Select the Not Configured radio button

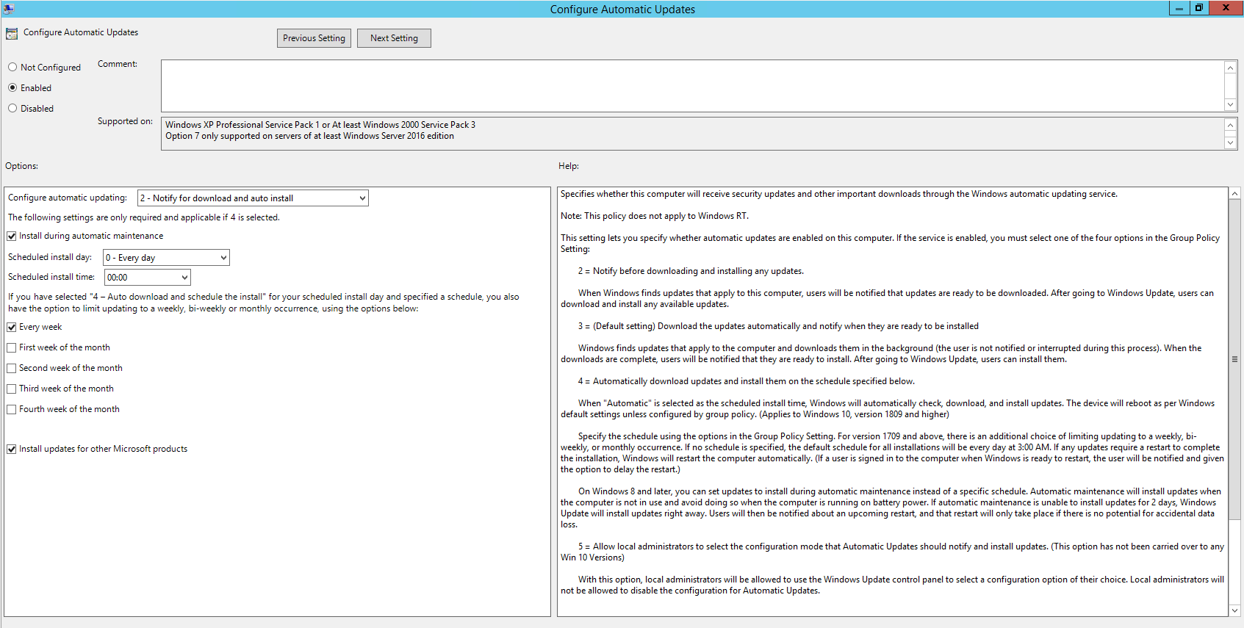(x=12, y=67)
